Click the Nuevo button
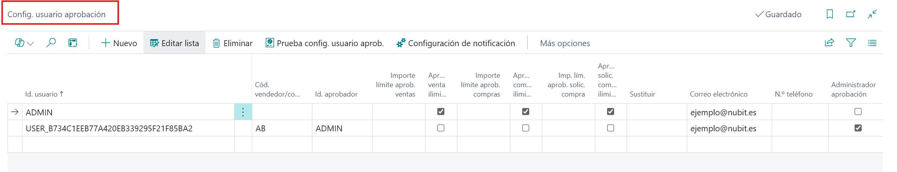 click(x=119, y=43)
